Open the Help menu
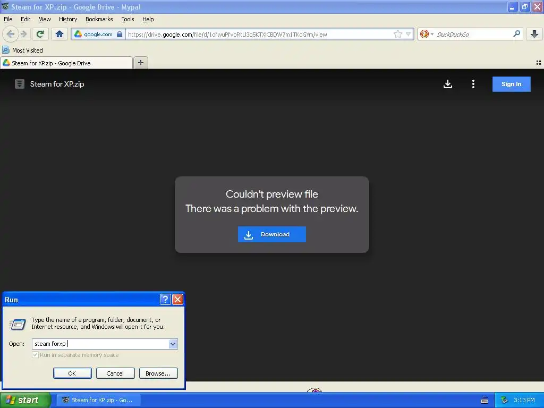Screen dimensions: 544x408 click(148, 19)
